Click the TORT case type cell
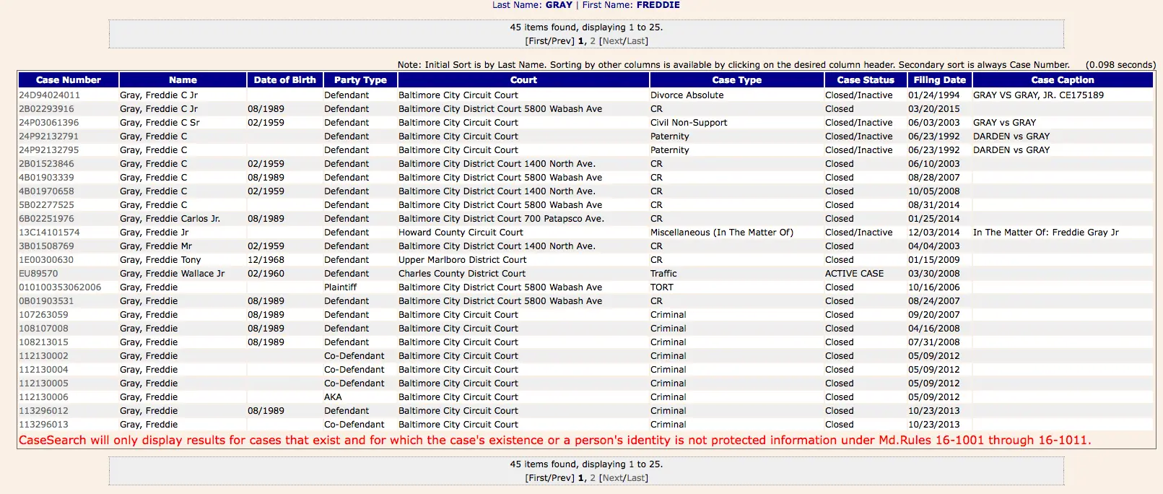 click(x=661, y=287)
